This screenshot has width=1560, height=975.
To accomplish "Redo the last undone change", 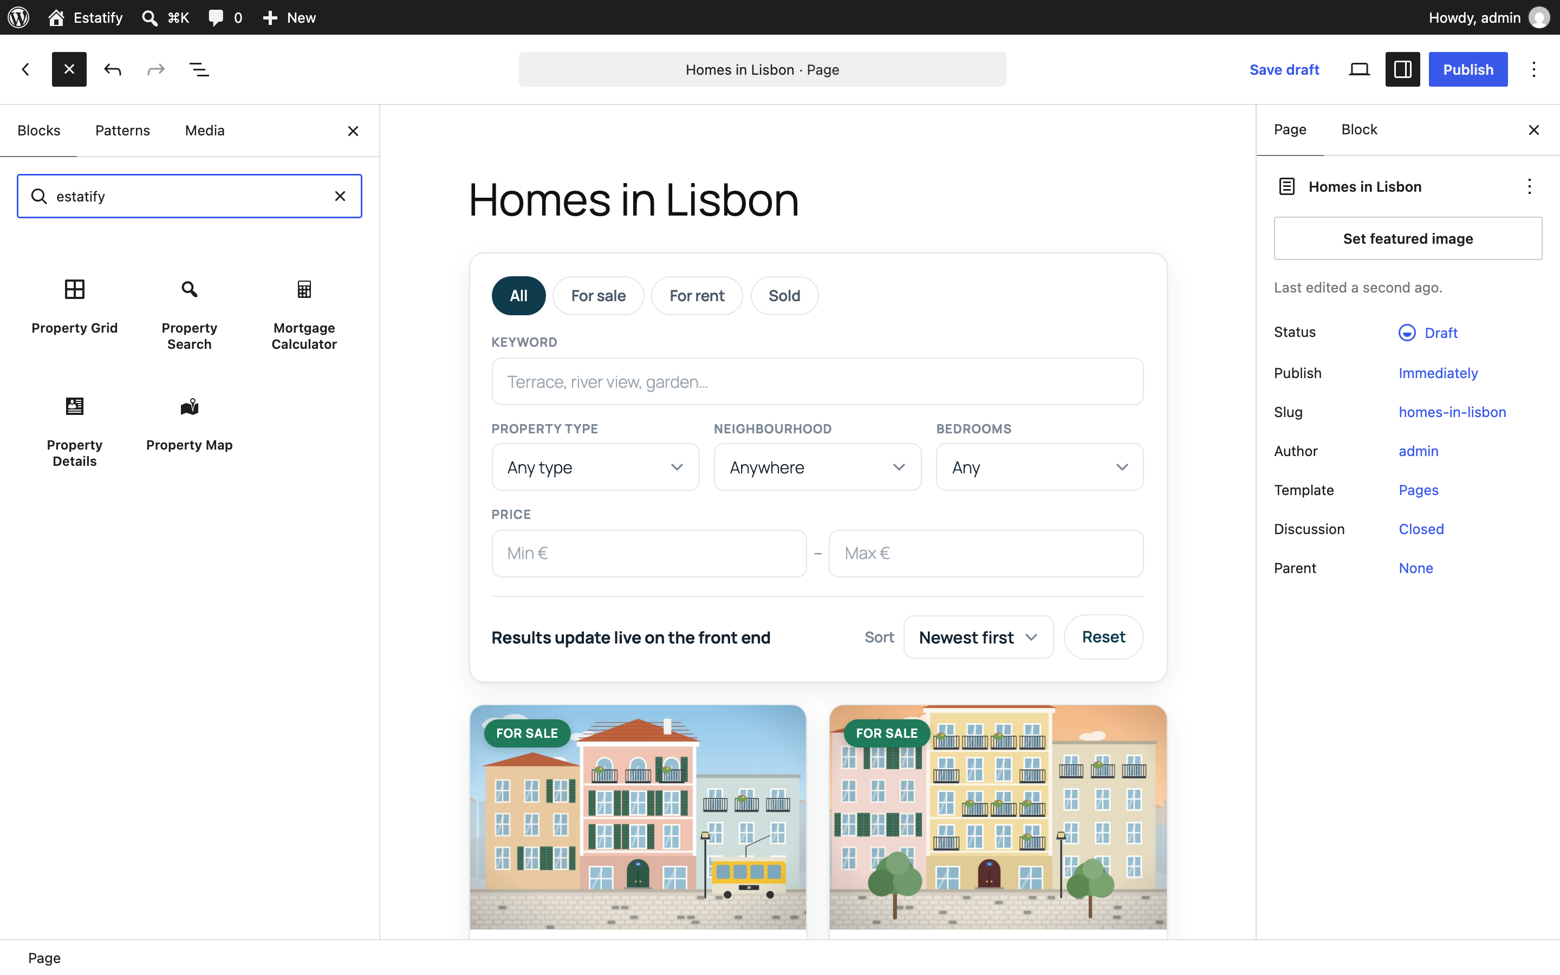I will click(156, 69).
